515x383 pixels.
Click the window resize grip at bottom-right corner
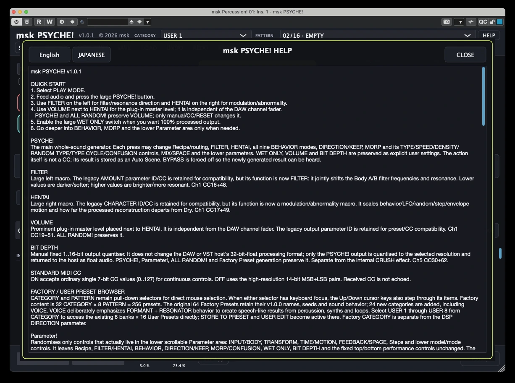[501, 368]
